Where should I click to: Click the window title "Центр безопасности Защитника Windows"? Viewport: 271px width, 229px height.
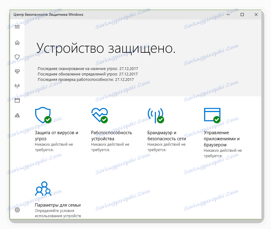pyautogui.click(x=48, y=15)
